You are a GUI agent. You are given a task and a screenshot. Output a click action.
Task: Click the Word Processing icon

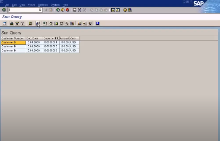click(50, 23)
